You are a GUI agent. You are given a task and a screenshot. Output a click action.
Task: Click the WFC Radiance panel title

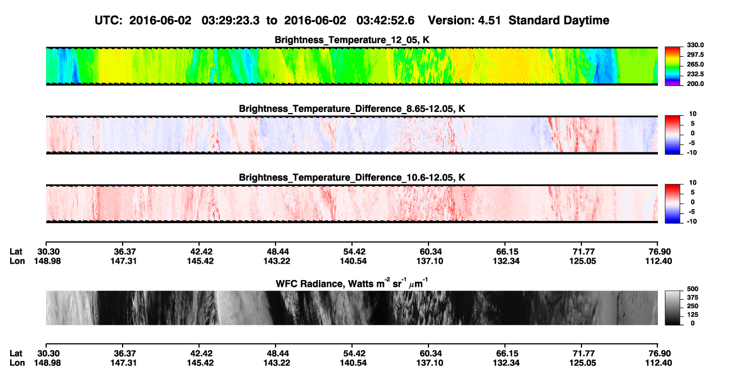click(x=351, y=284)
